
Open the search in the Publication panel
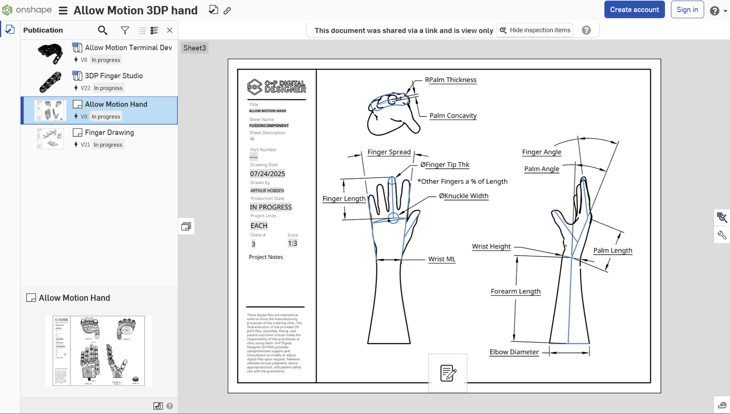[102, 30]
